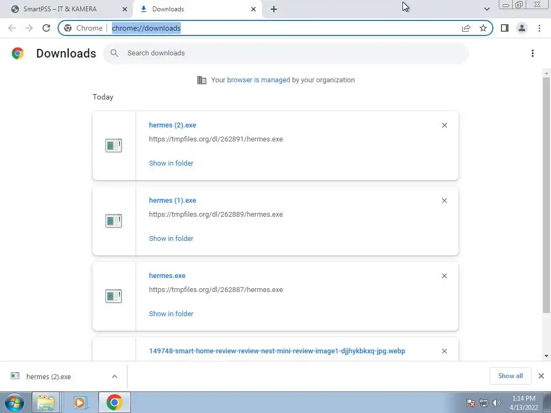The height and width of the screenshot is (413, 551).
Task: Open Chrome's three-dot main menu
Action: click(x=539, y=28)
